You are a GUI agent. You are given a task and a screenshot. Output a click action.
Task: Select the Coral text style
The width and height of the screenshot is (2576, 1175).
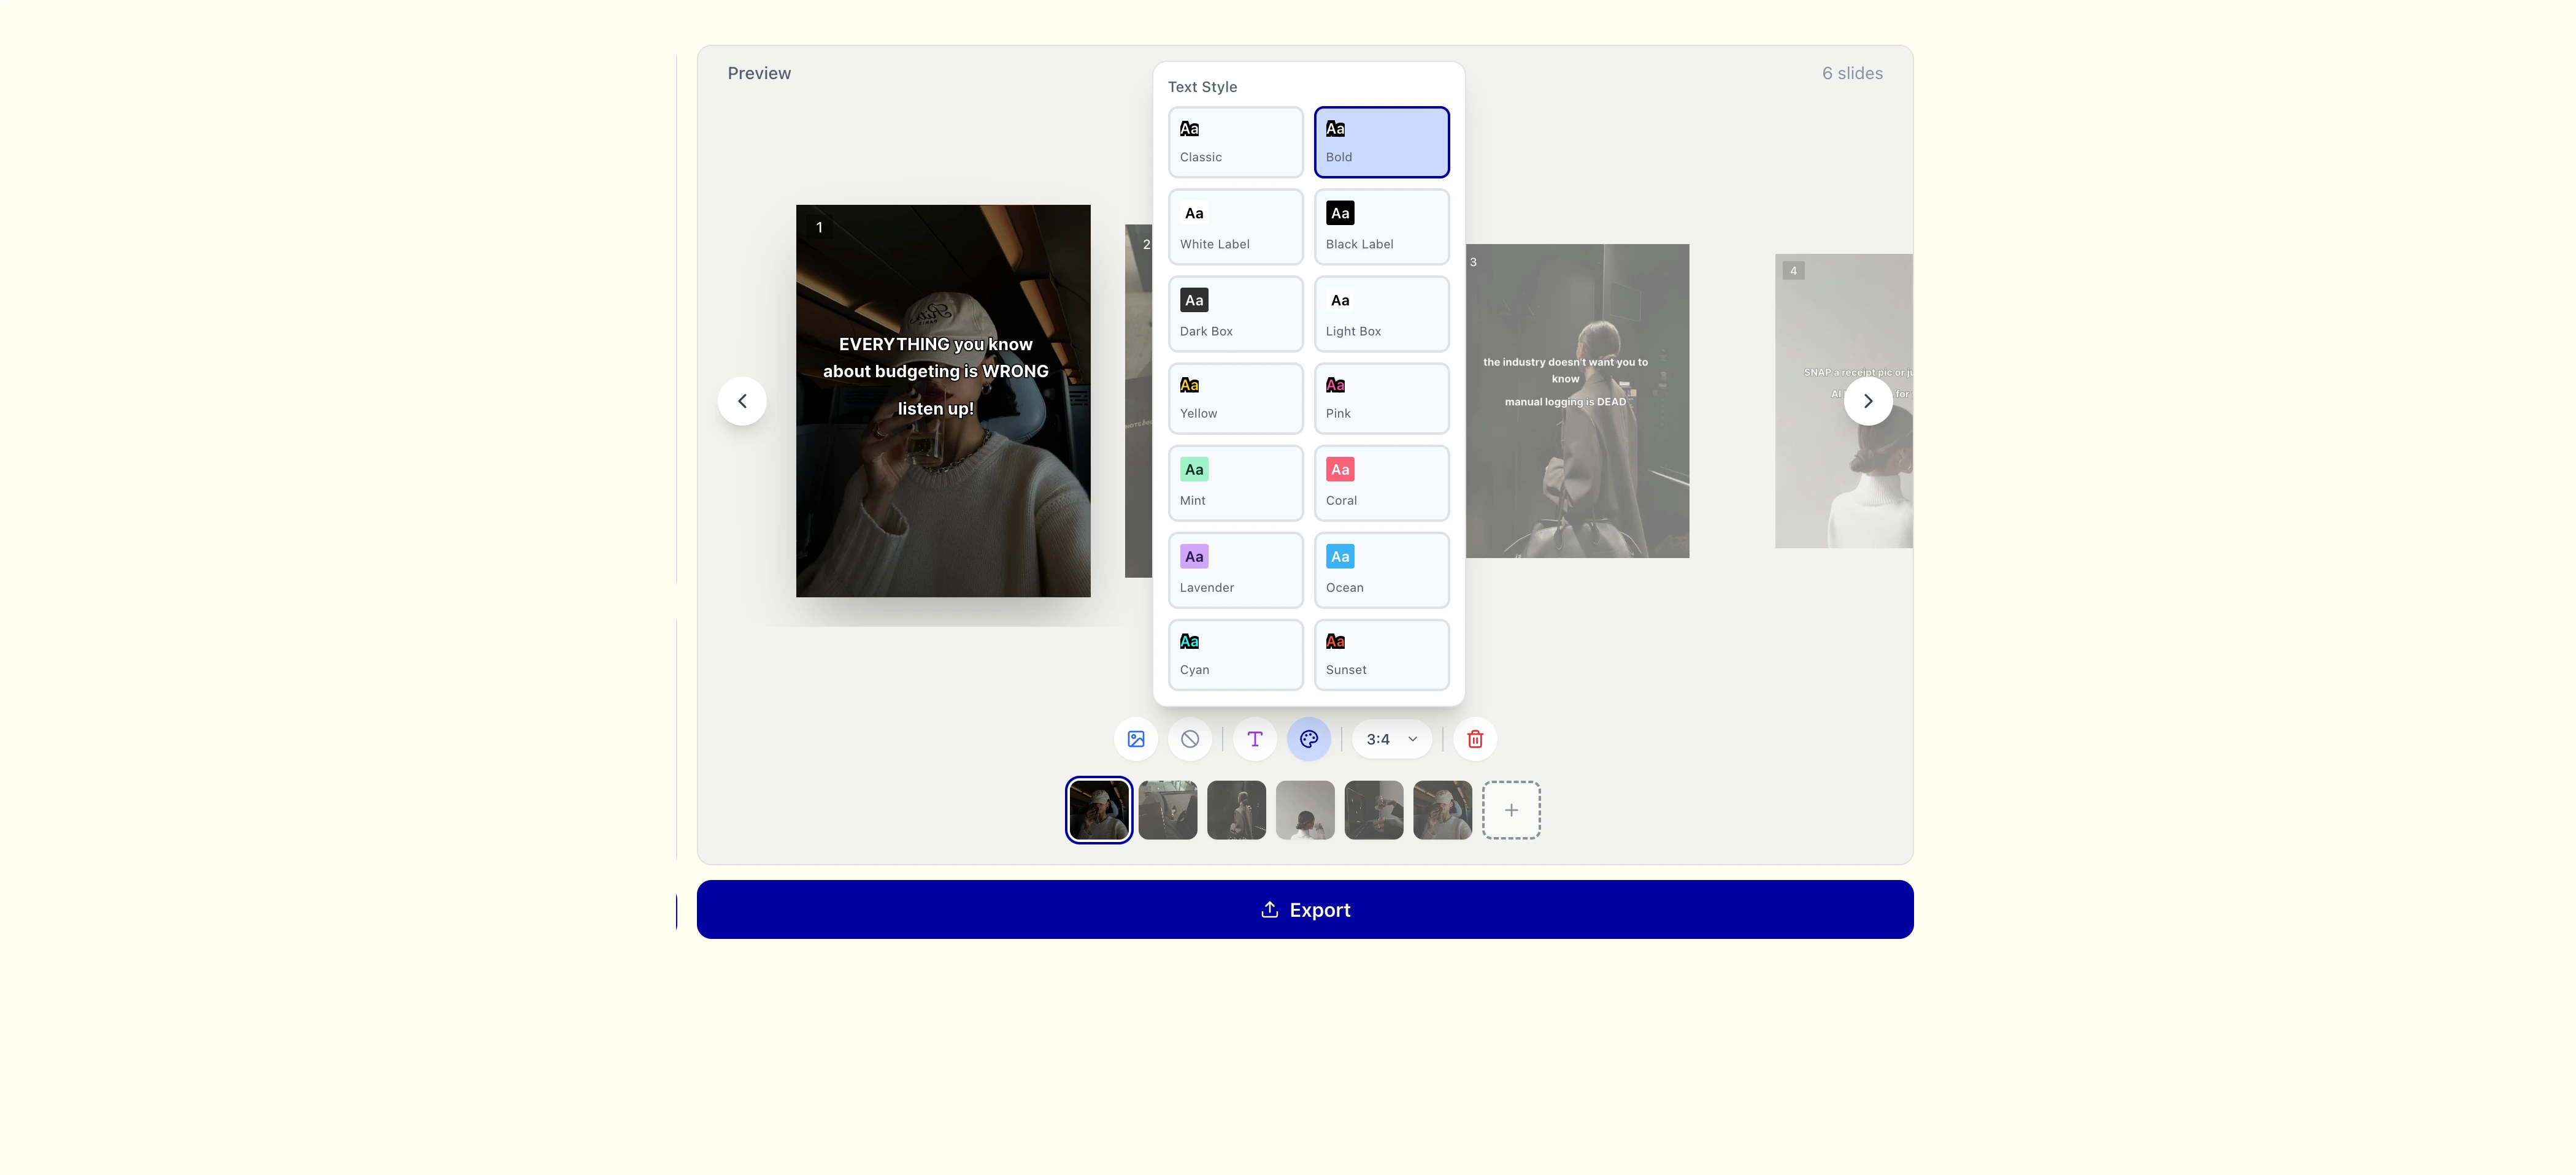[x=1381, y=483]
